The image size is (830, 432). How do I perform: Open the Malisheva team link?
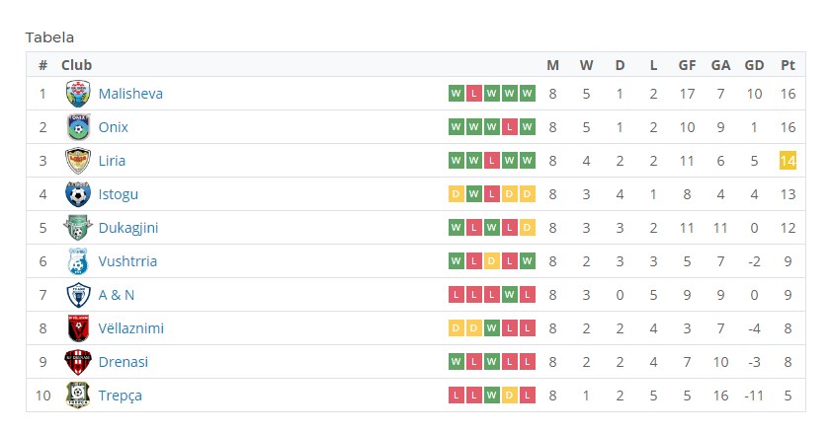pos(130,94)
